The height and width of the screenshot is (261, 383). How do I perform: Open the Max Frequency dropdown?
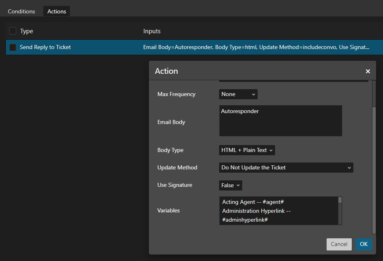(238, 94)
